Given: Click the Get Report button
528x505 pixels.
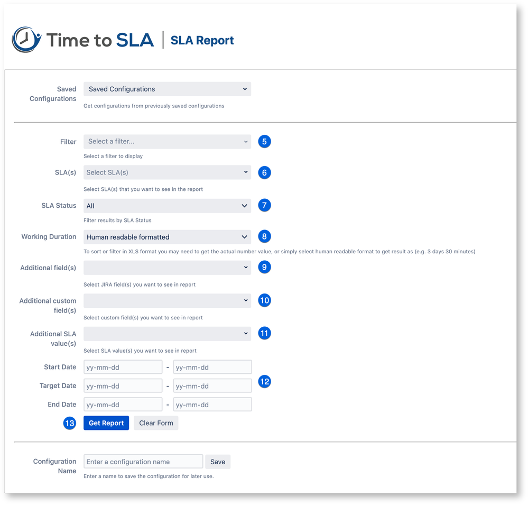Looking at the screenshot, I should (x=106, y=423).
